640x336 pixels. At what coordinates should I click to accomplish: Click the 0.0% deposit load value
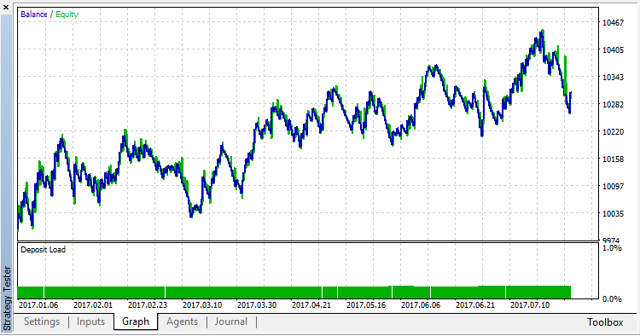pyautogui.click(x=612, y=298)
